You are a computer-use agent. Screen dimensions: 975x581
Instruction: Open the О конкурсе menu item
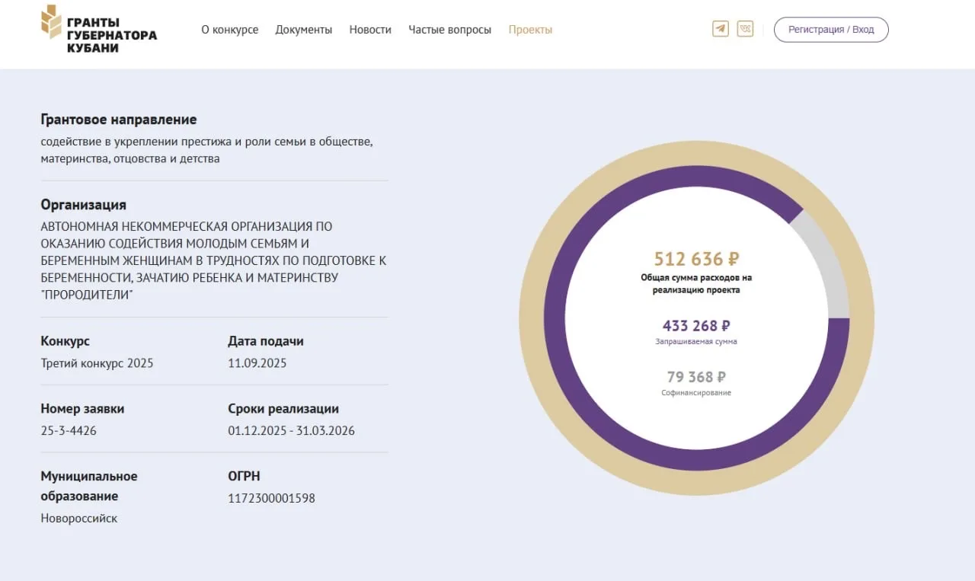(229, 30)
